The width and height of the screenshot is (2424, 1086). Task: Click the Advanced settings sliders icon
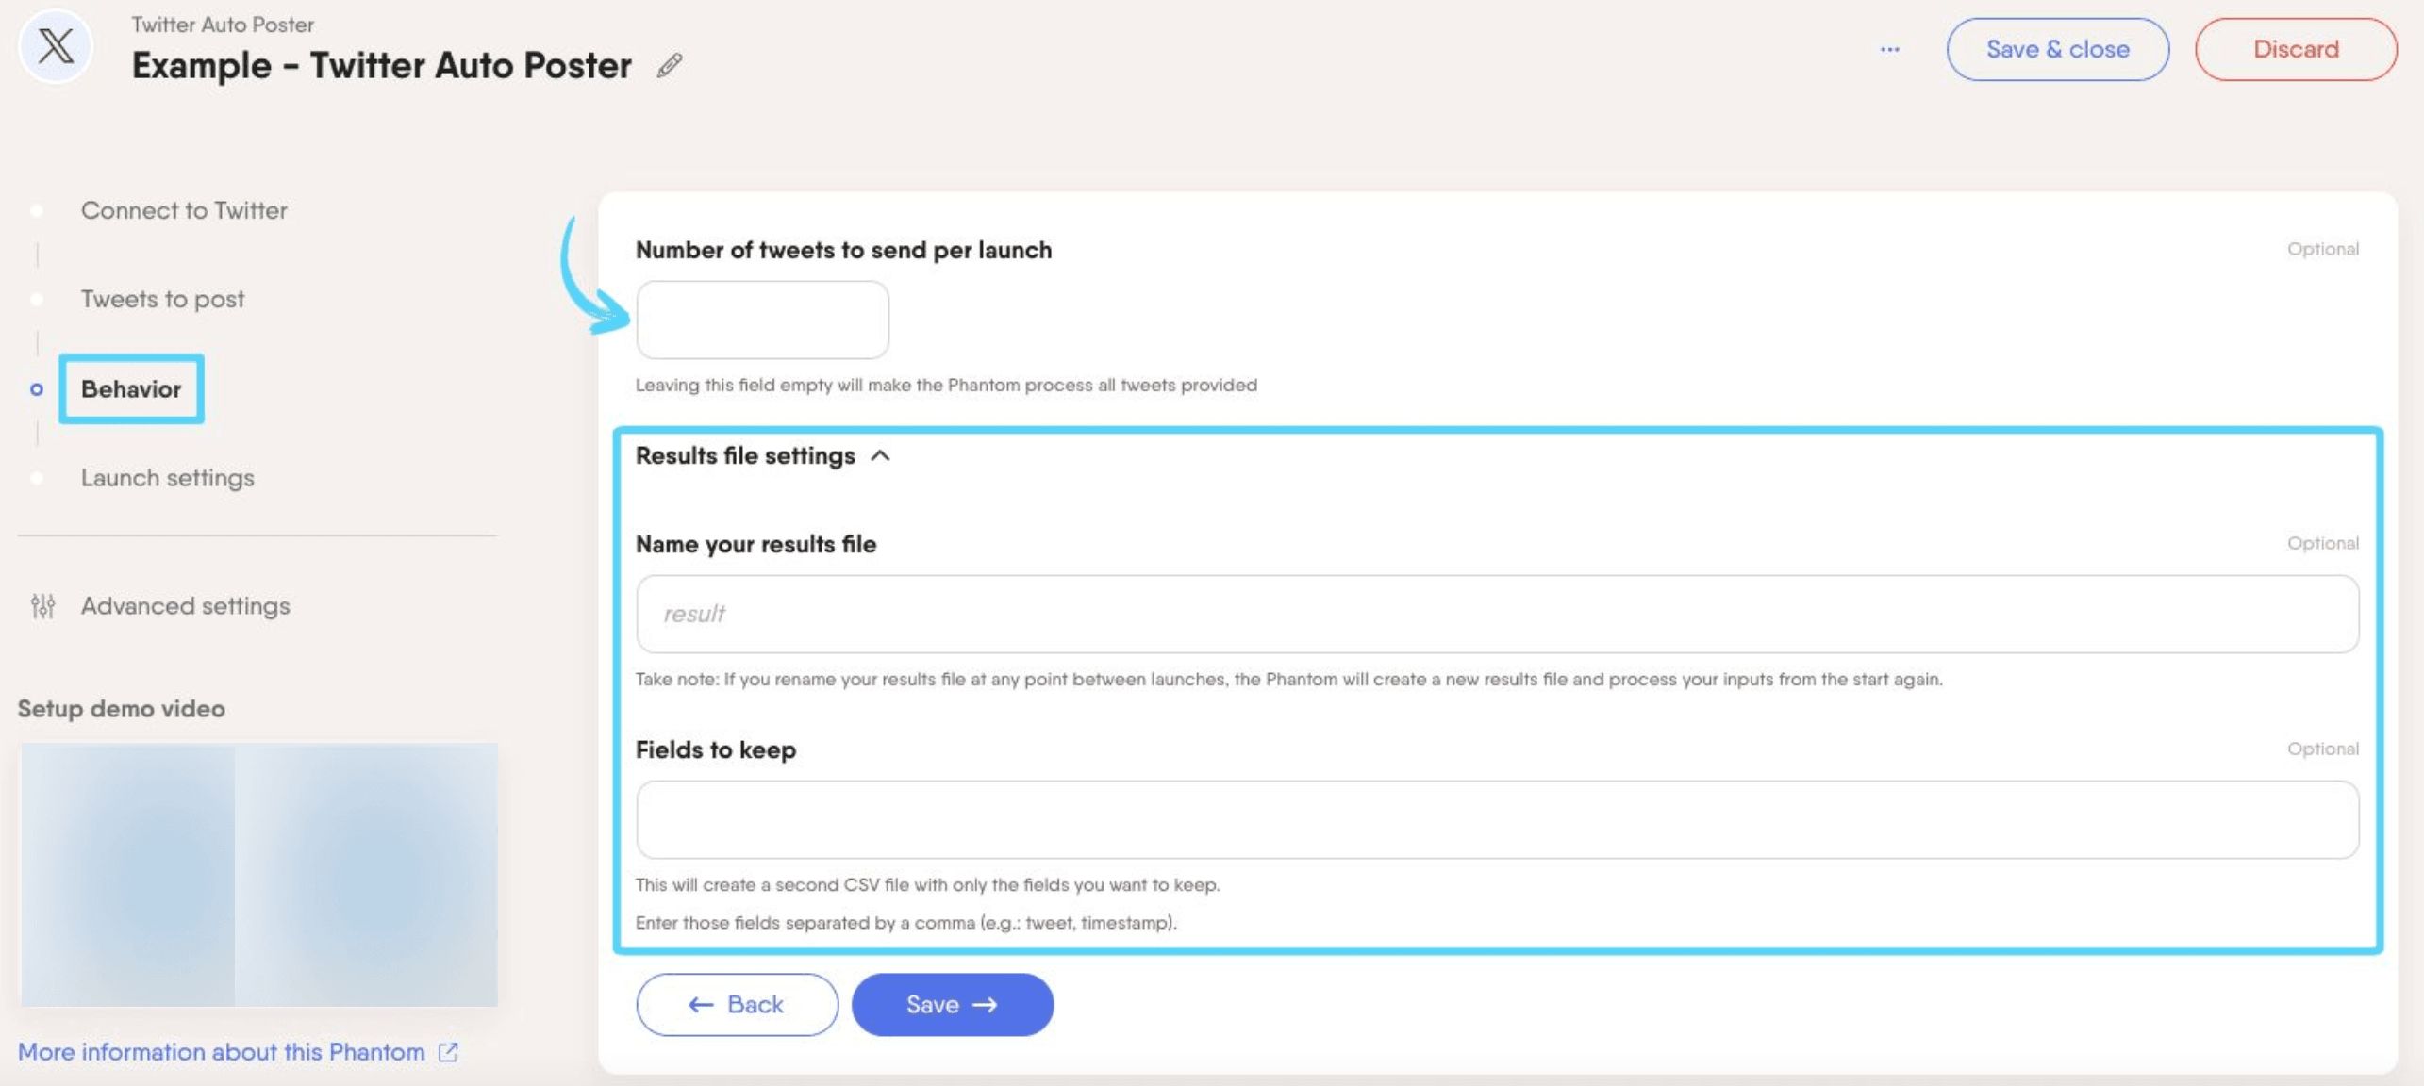(x=42, y=606)
